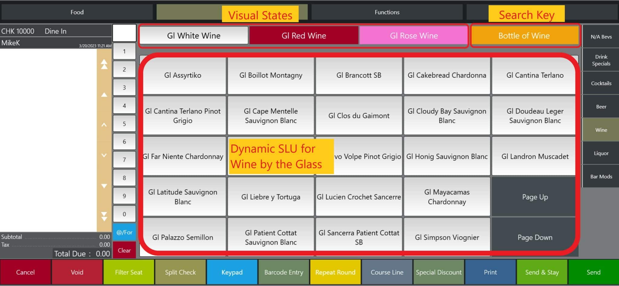The width and height of the screenshot is (619, 286).
Task: Select Gl White Wine filter
Action: [x=194, y=35]
